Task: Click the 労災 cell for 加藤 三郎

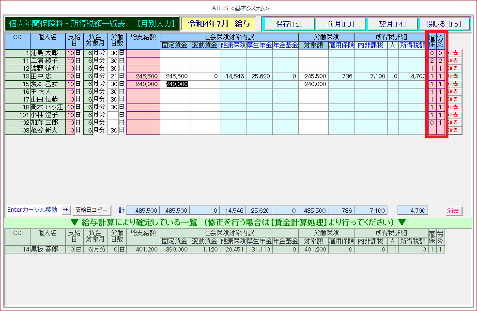Action: point(440,123)
